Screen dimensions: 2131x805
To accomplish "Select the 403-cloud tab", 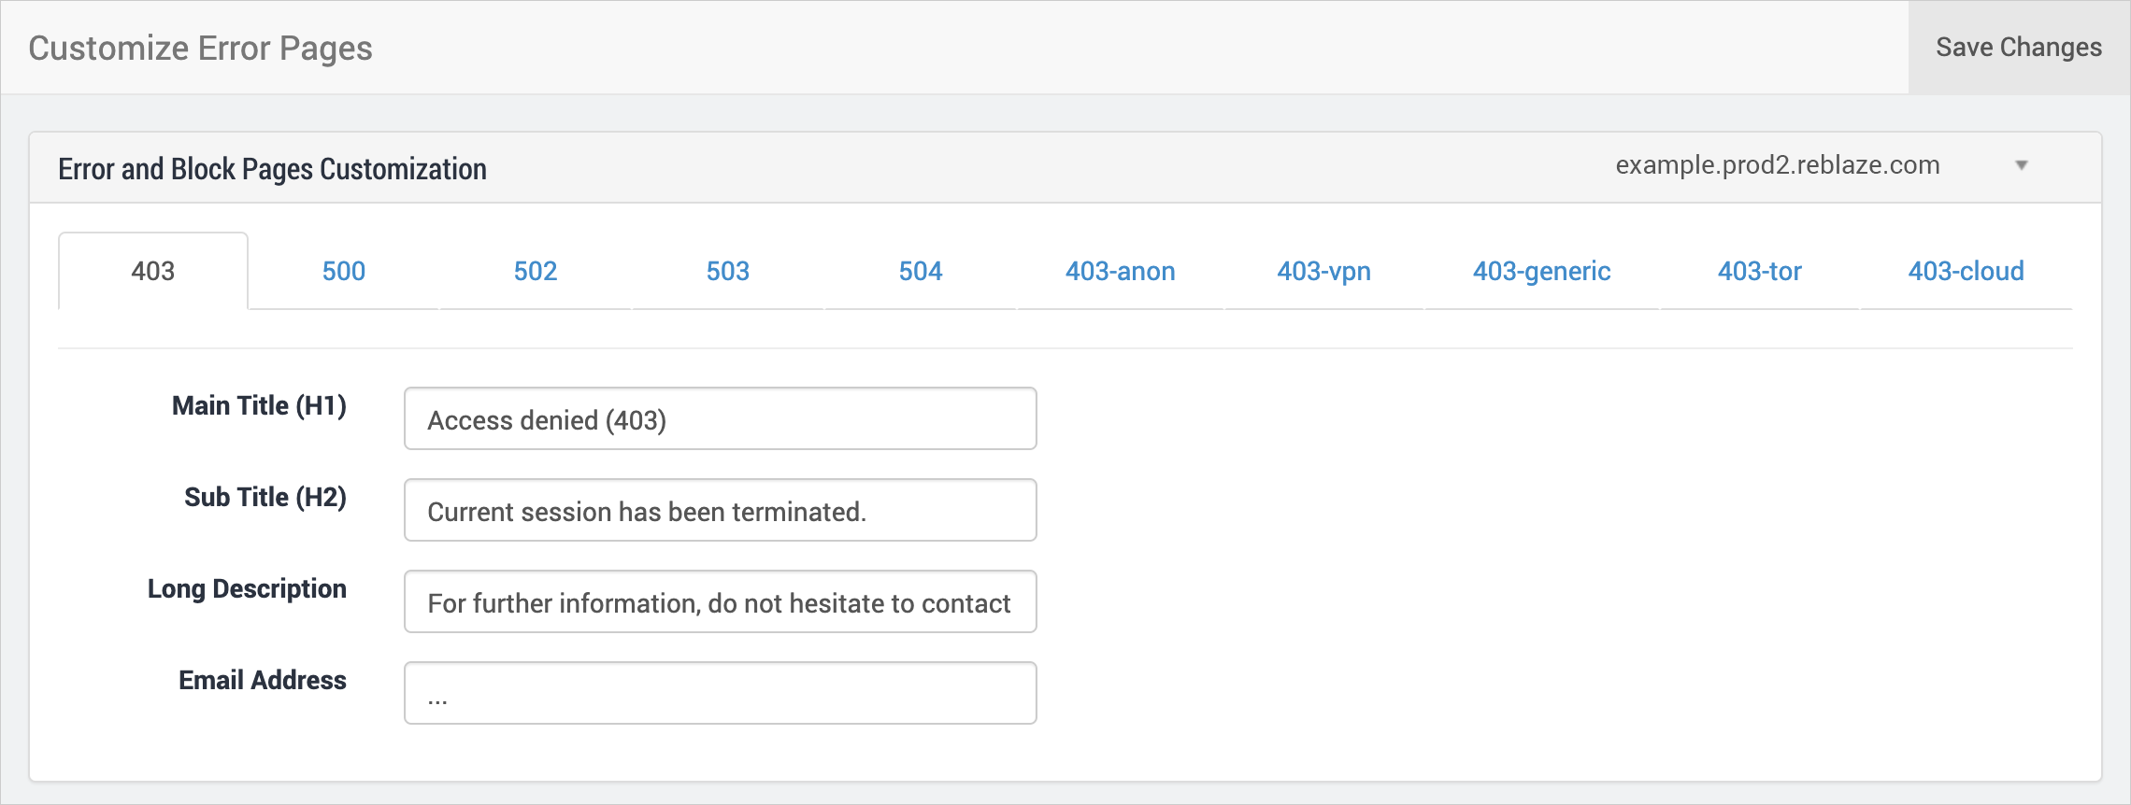I will point(1966,271).
